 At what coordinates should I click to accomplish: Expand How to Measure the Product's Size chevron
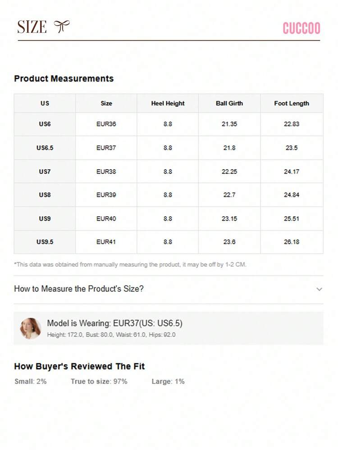click(319, 289)
